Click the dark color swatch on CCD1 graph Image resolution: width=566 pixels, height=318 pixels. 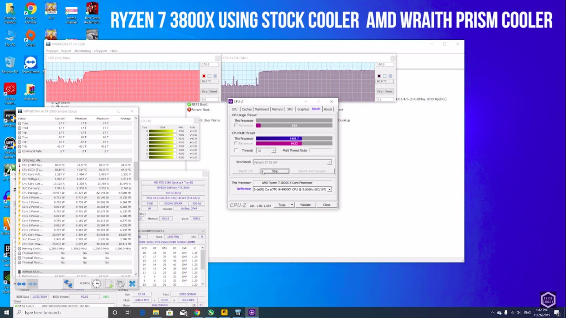(379, 76)
